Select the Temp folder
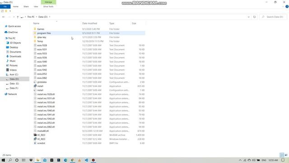The width and height of the screenshot is (289, 163). pos(40,41)
